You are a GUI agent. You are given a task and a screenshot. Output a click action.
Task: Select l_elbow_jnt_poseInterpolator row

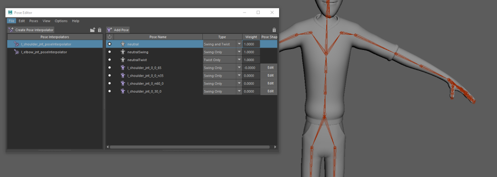(x=55, y=52)
